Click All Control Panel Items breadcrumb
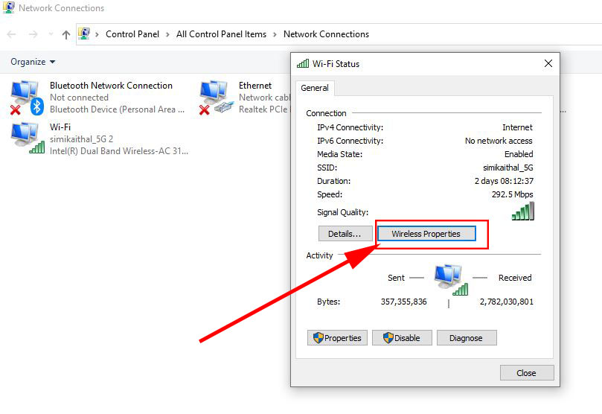This screenshot has width=602, height=414. pos(221,34)
